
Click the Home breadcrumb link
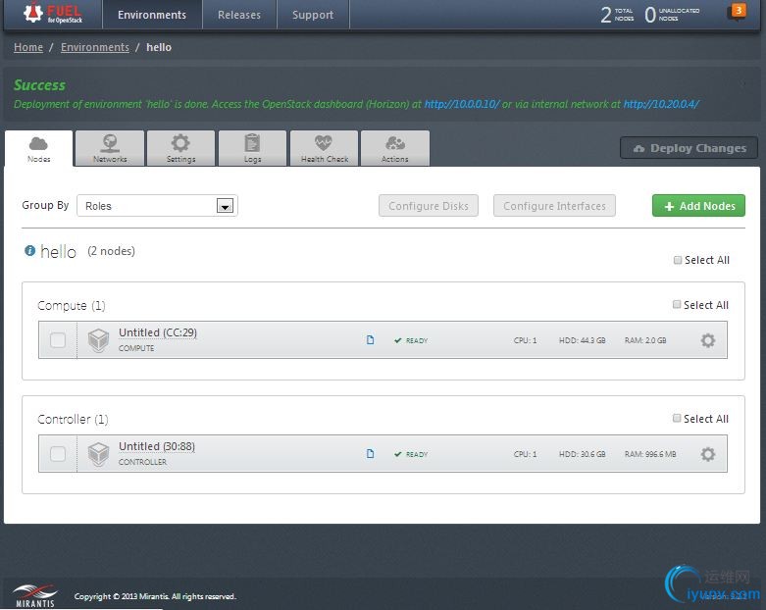[28, 47]
